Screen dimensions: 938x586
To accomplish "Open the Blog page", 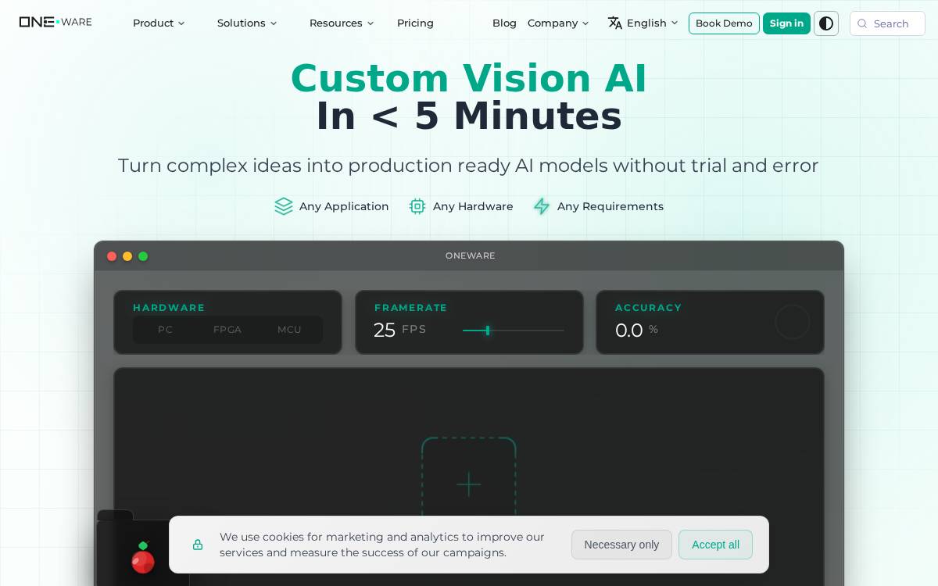I will point(504,23).
